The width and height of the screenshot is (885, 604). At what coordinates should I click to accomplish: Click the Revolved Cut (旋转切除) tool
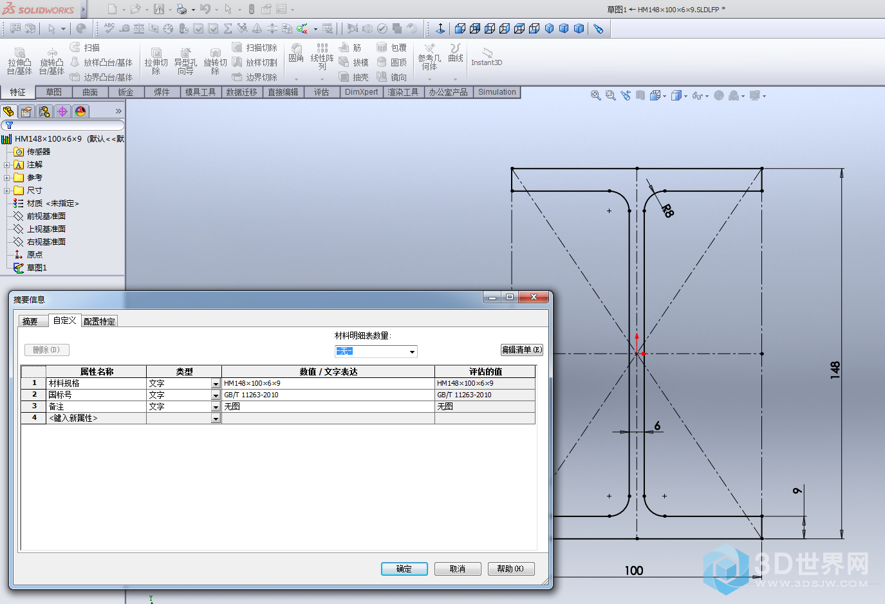click(215, 61)
